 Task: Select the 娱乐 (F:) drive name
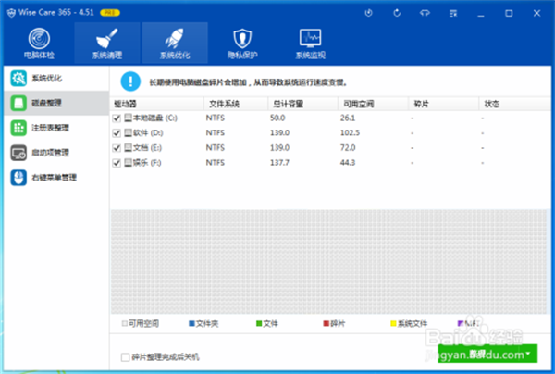147,163
